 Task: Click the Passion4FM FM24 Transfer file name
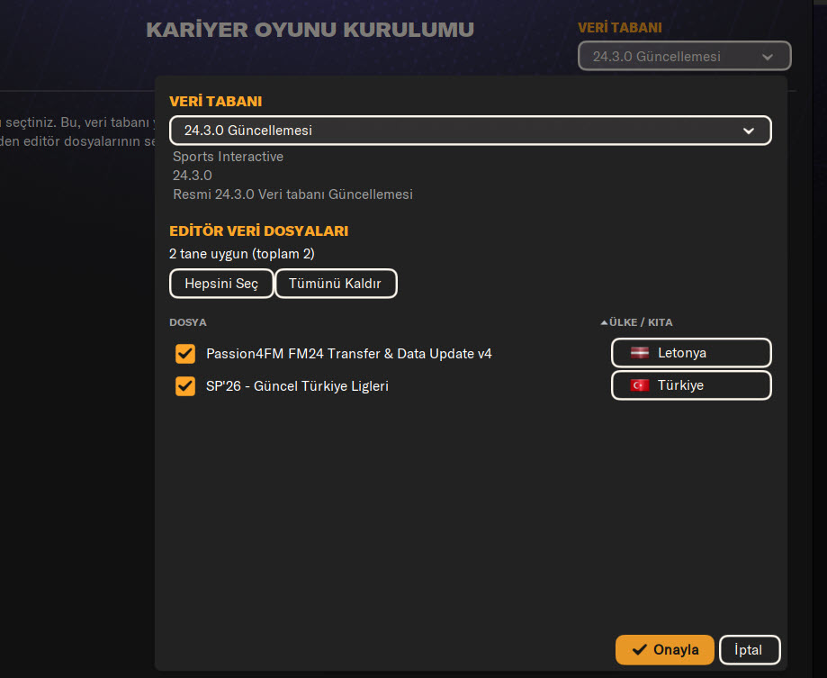pyautogui.click(x=349, y=353)
